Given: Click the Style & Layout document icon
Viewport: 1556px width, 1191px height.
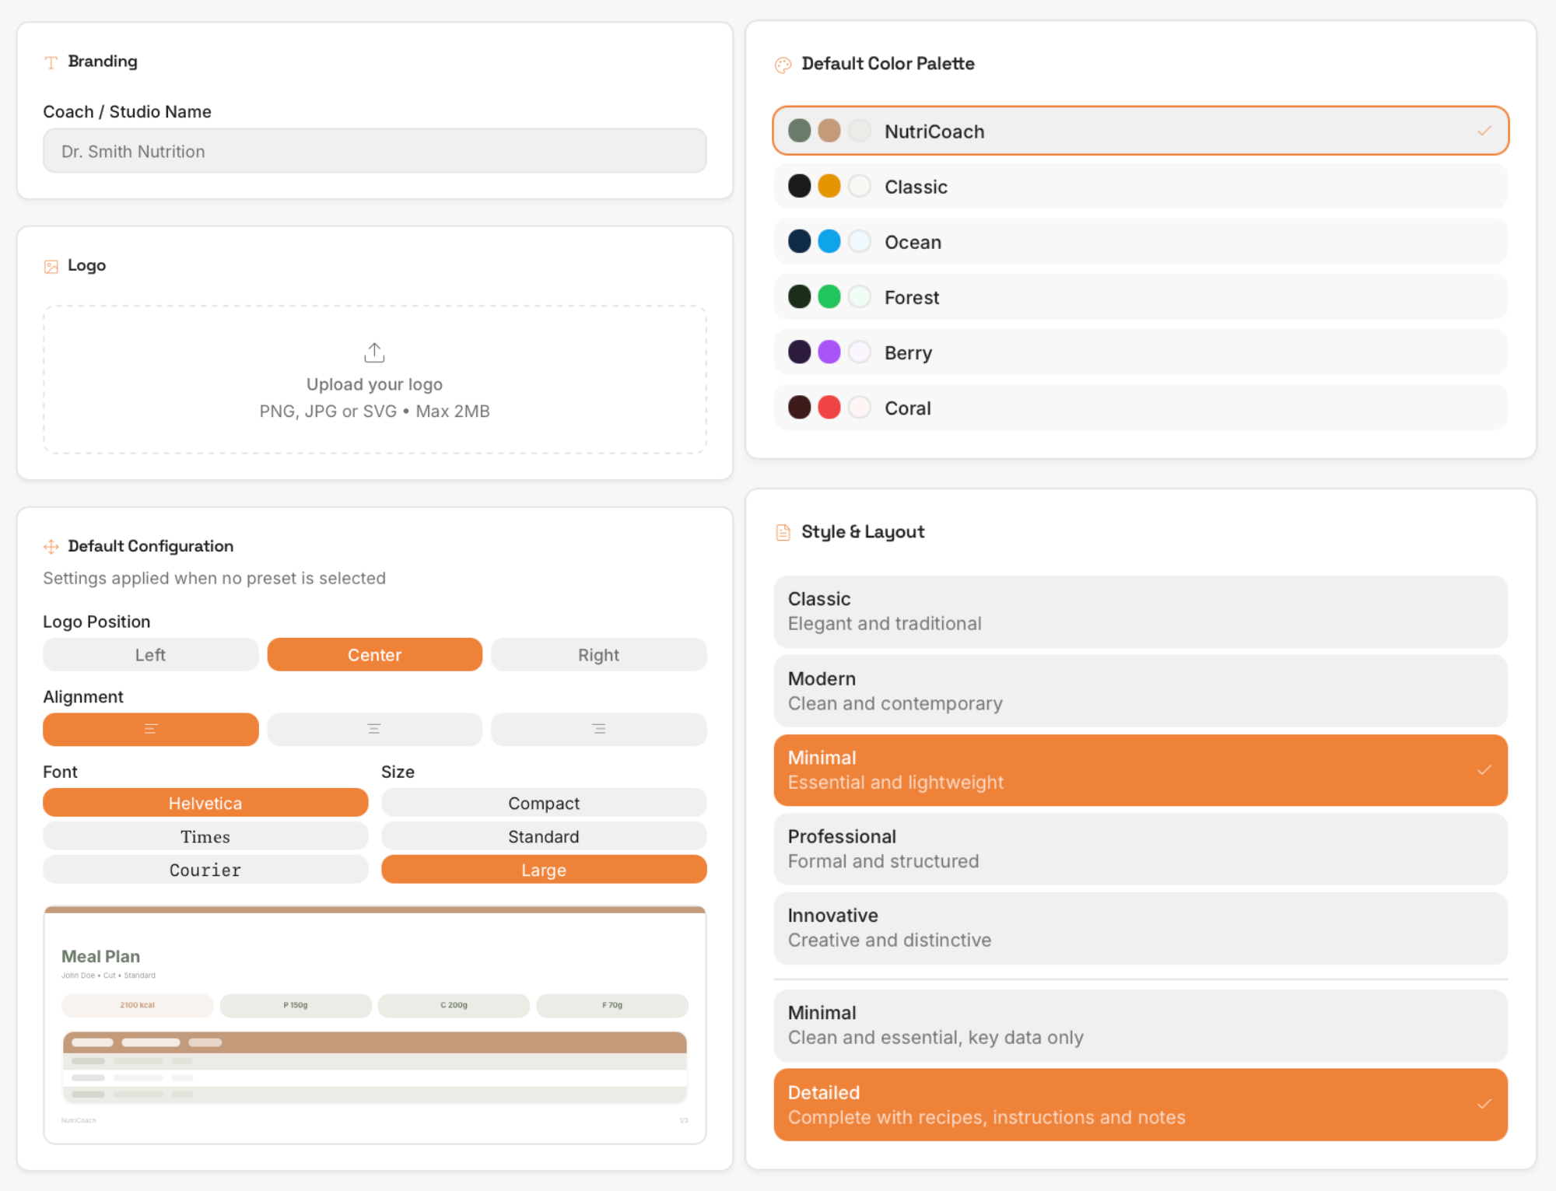Looking at the screenshot, I should point(783,532).
